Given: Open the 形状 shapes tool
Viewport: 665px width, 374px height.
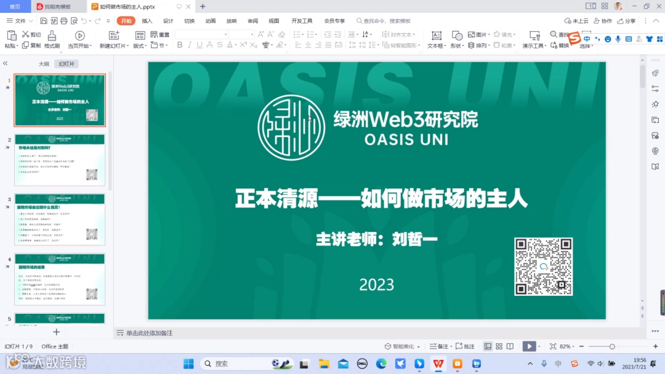Looking at the screenshot, I should click(x=457, y=39).
